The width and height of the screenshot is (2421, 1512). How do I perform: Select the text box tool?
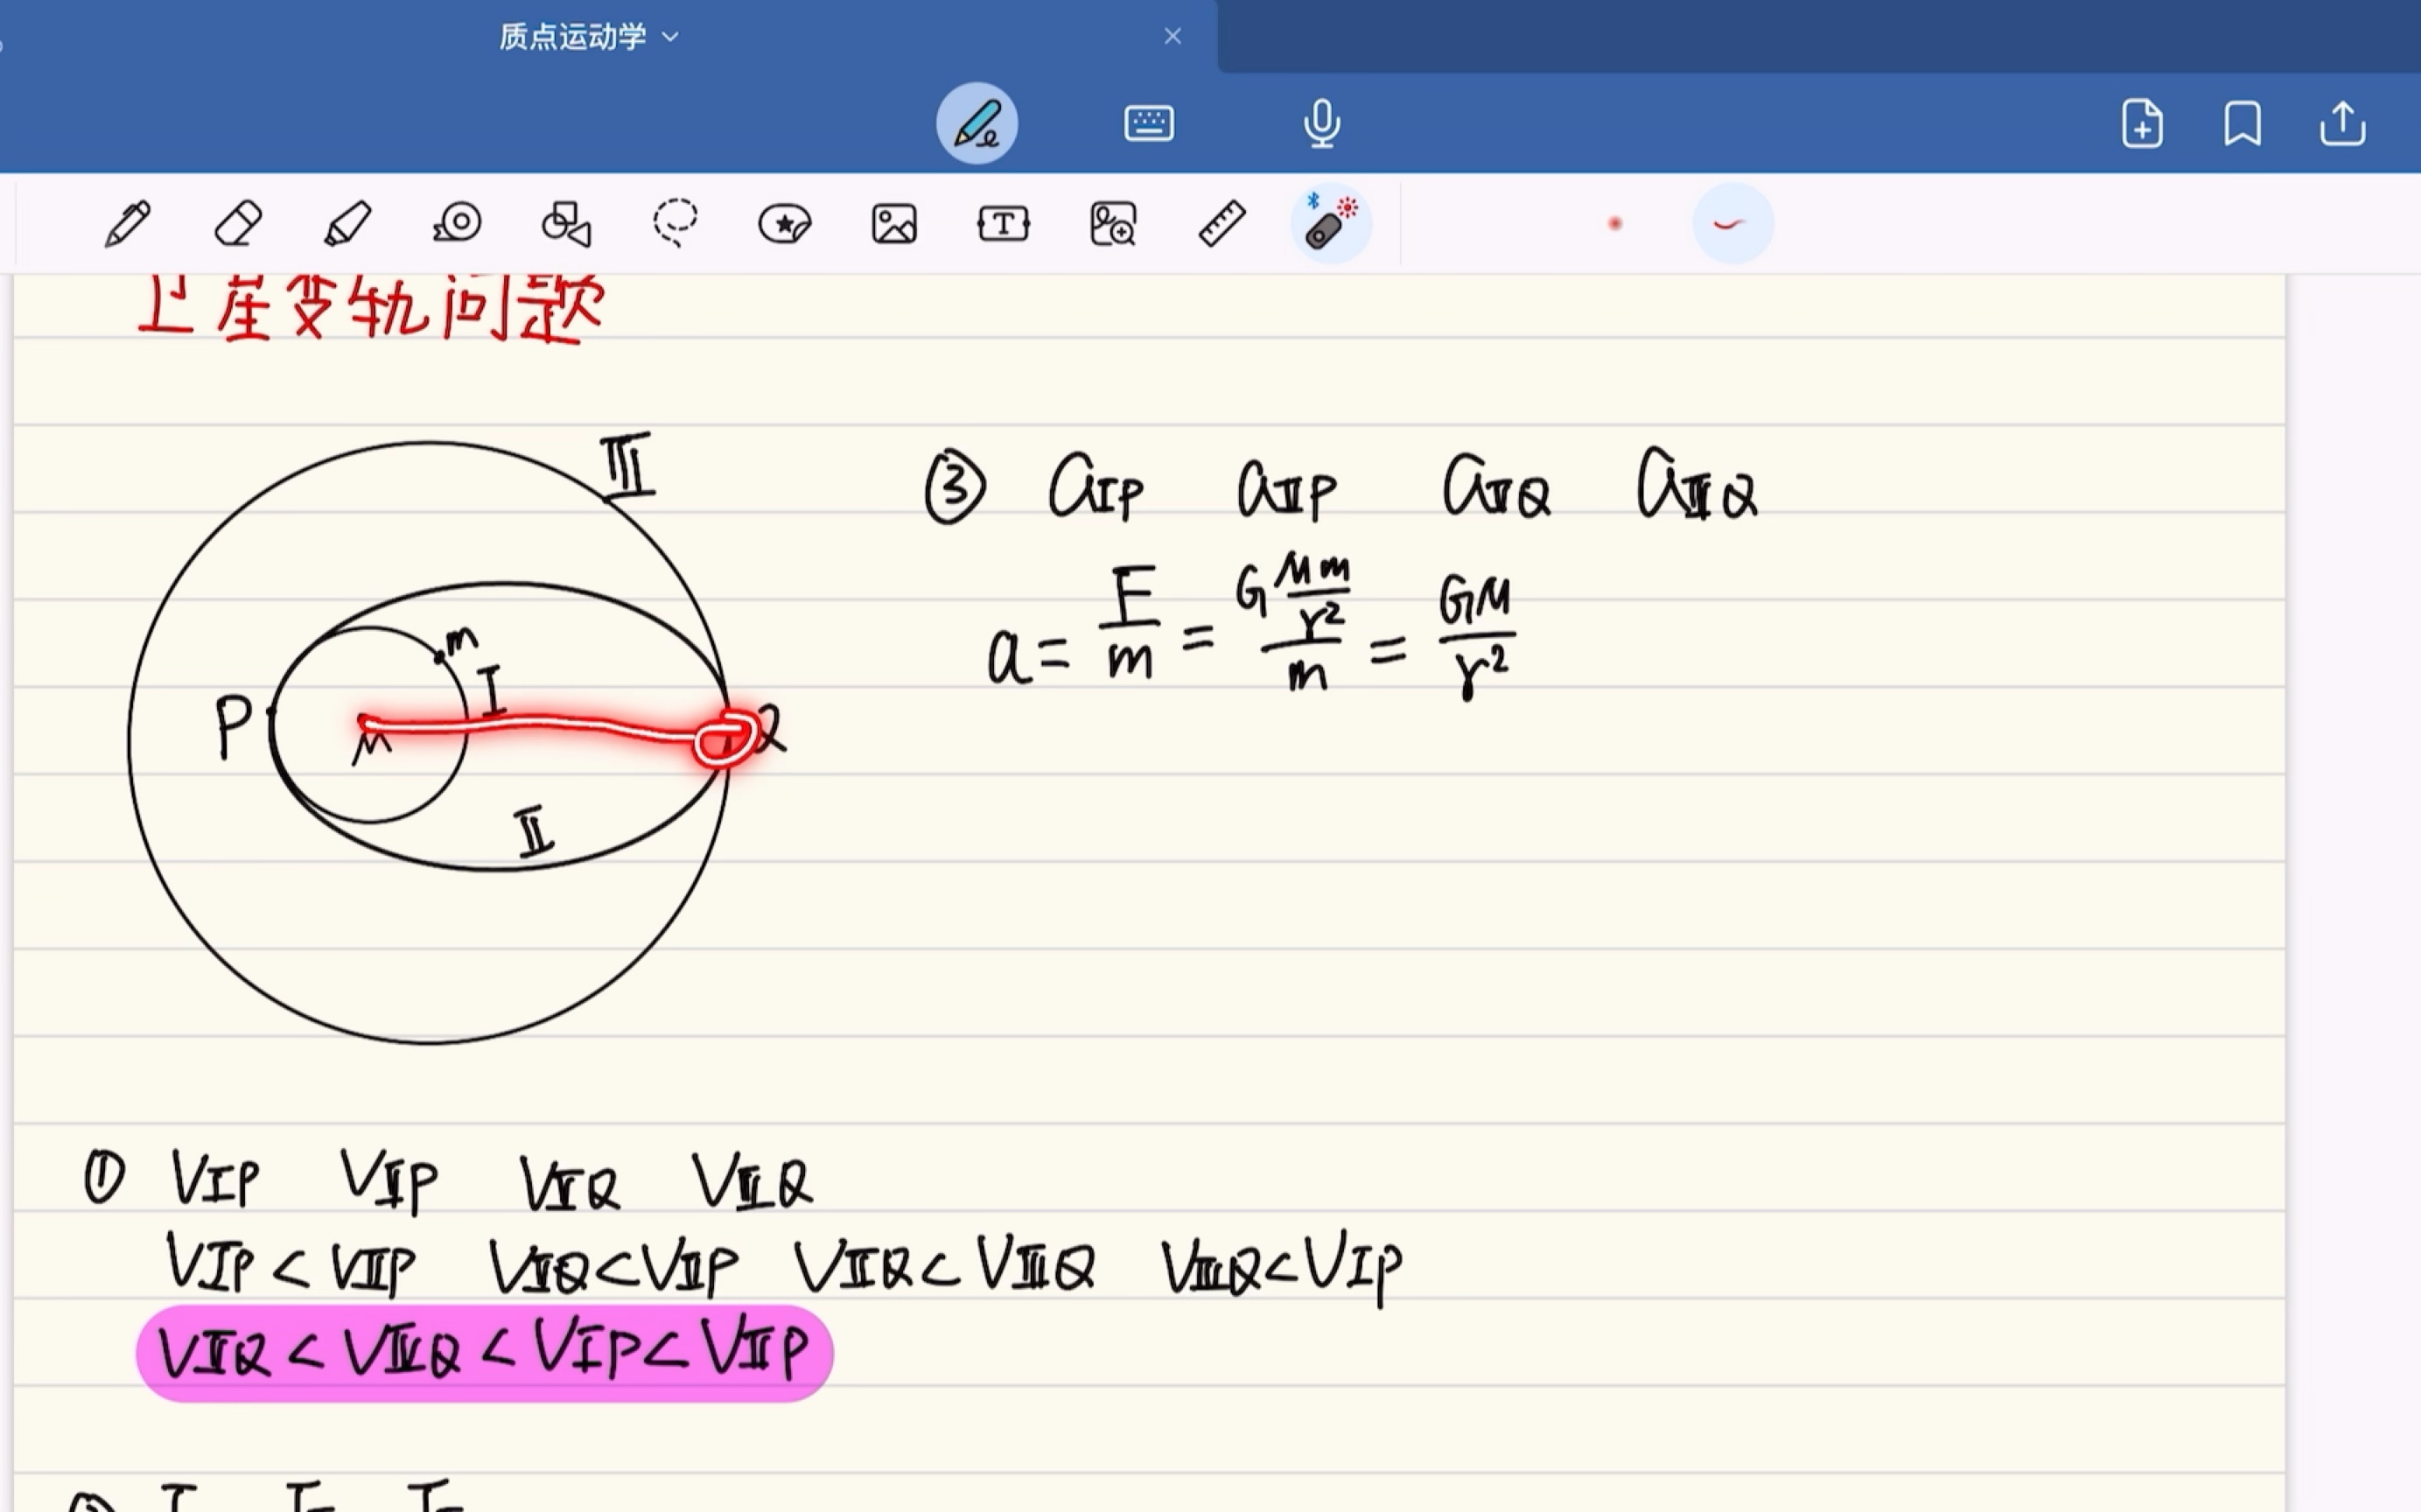point(1003,223)
